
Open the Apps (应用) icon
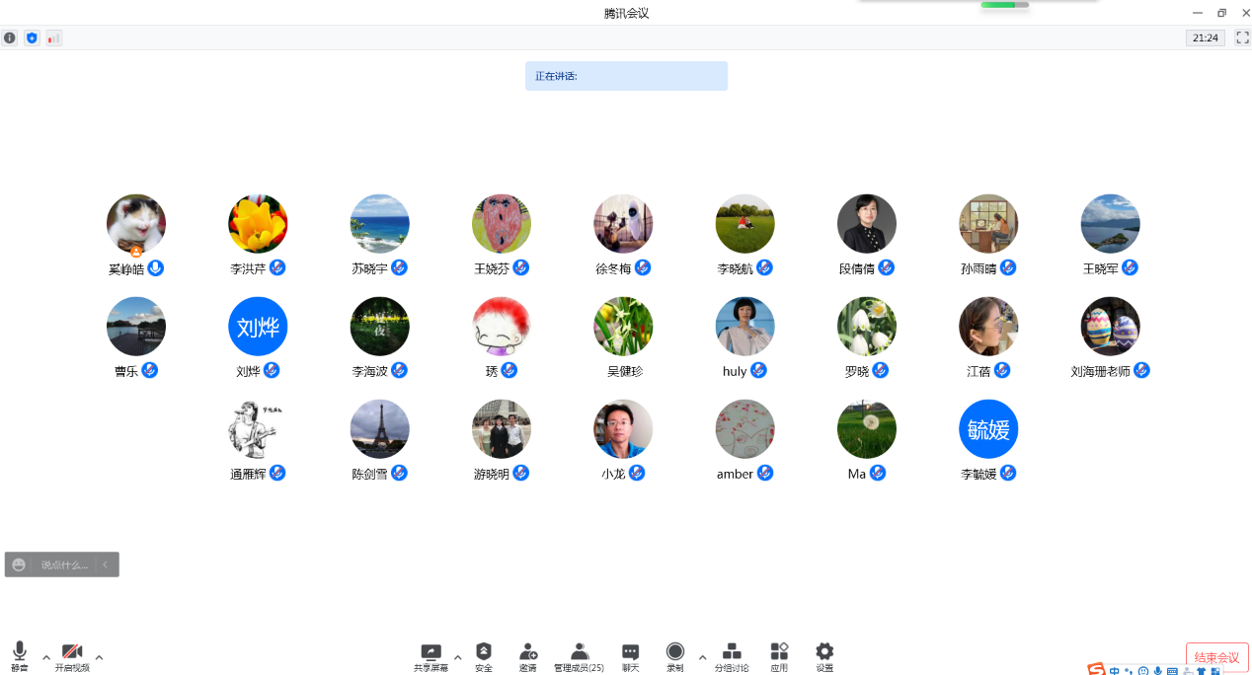(x=779, y=656)
